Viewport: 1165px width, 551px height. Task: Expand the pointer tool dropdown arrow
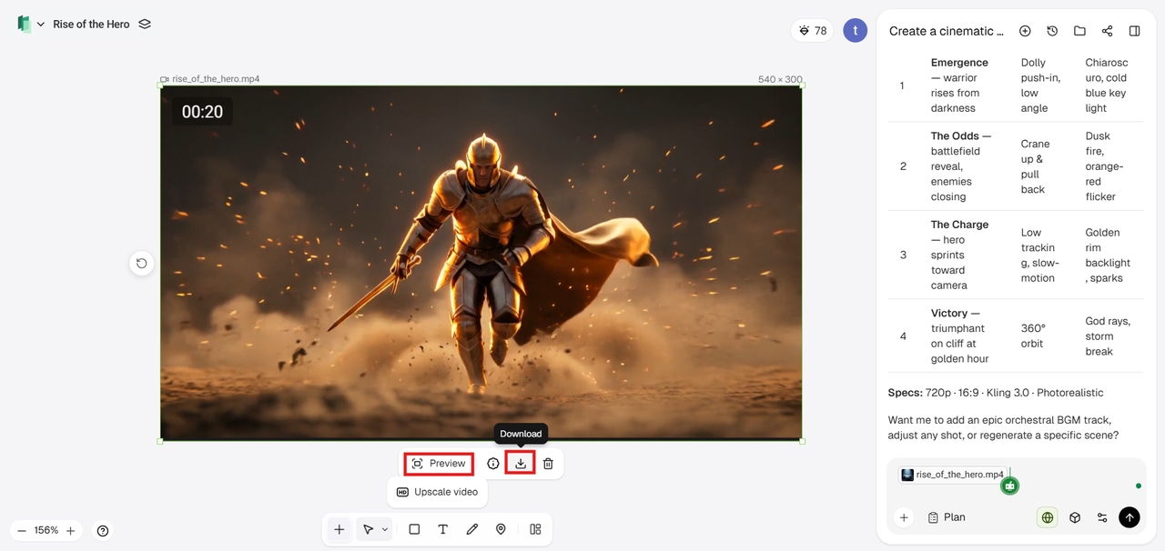(x=385, y=529)
